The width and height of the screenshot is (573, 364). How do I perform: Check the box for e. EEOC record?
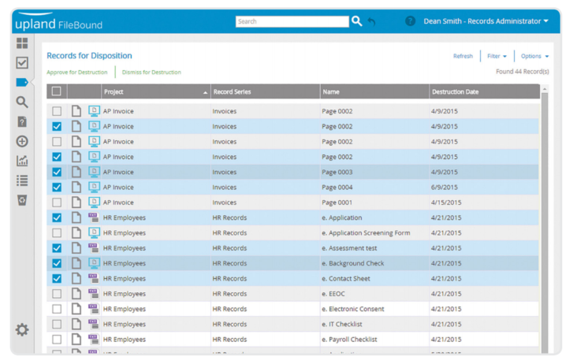click(56, 294)
